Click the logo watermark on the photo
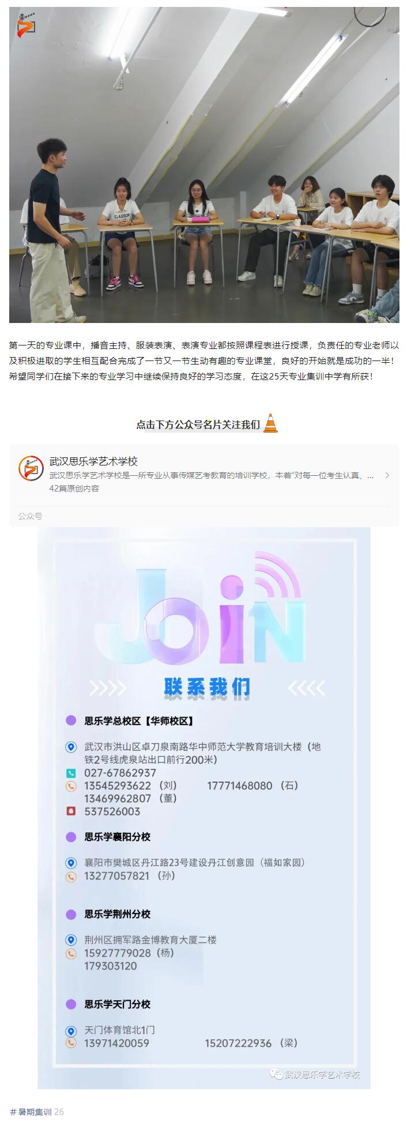The height and width of the screenshot is (1123, 411). click(27, 24)
